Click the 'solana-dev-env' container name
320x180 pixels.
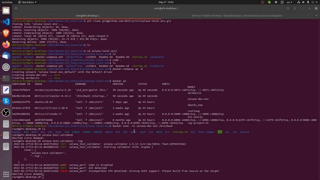tap(198, 99)
